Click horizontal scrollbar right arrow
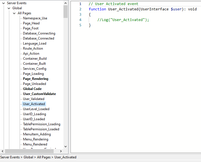 pos(61,151)
